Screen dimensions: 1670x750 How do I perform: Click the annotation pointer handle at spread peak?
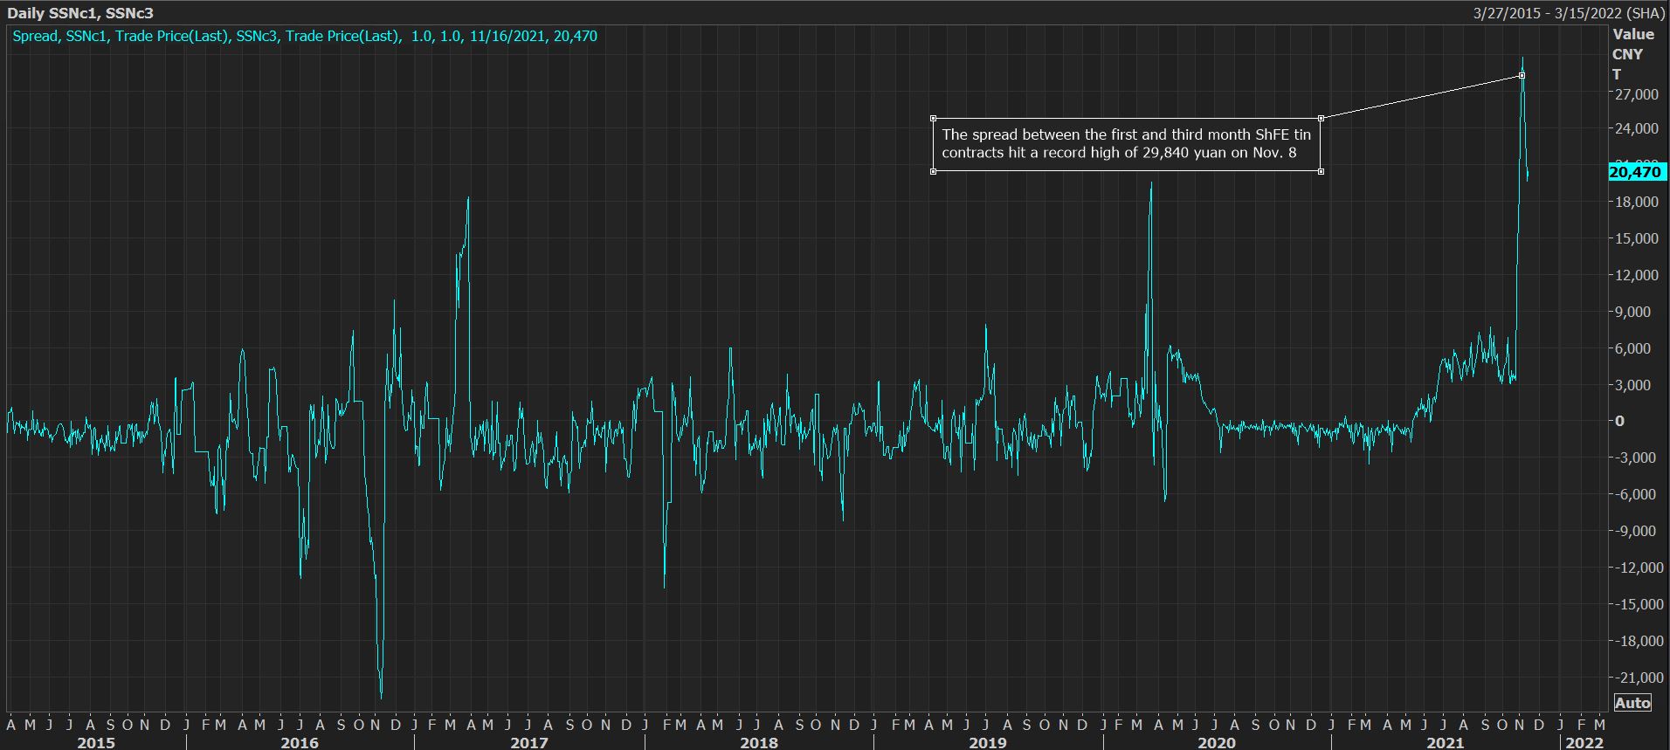point(1522,76)
